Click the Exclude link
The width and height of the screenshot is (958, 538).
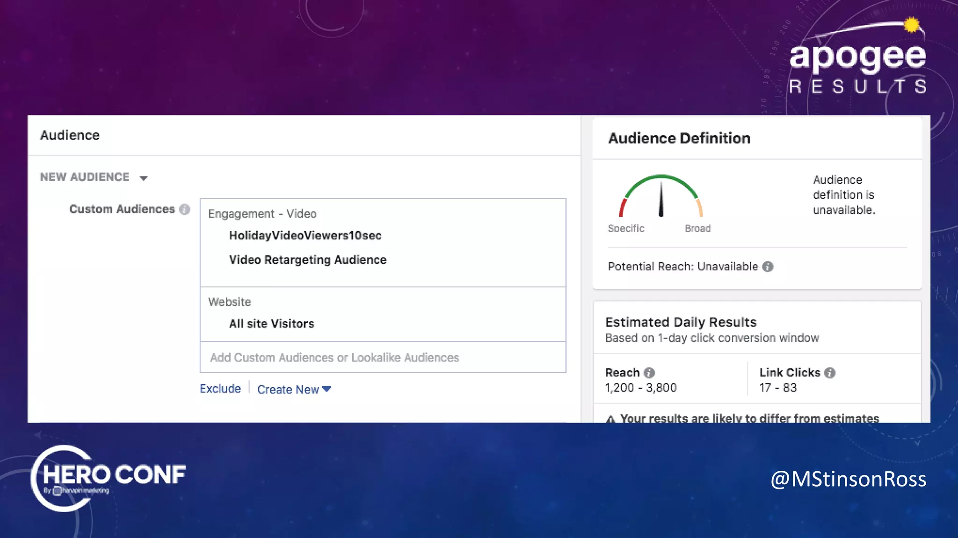220,389
